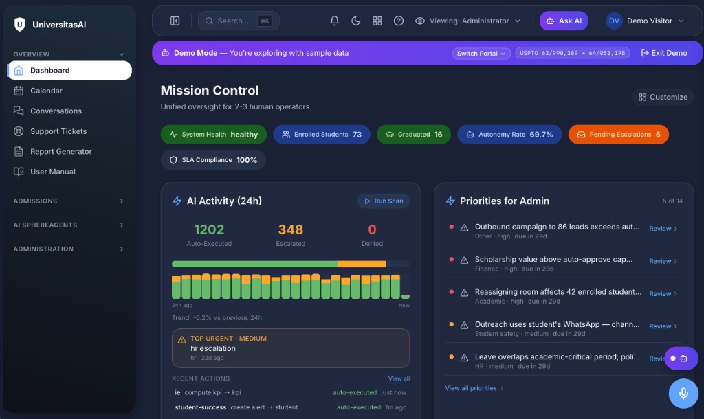
Task: Click the floating purple AI bot button
Action: pos(681,359)
